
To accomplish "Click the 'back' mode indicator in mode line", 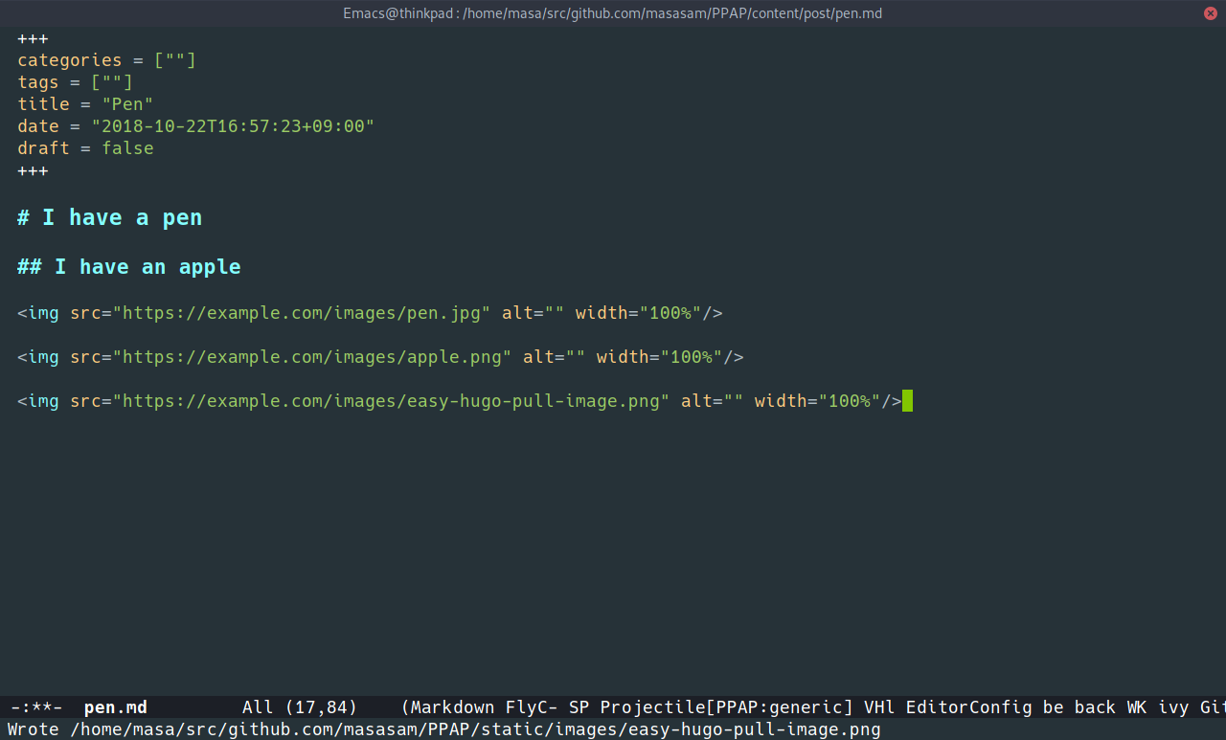I will pyautogui.click(x=1095, y=707).
